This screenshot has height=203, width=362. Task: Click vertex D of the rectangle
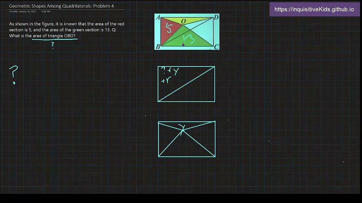coord(216,17)
